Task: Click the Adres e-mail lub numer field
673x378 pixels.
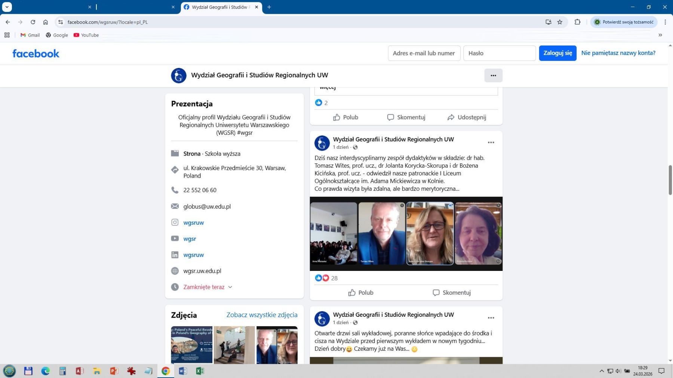Action: [x=424, y=53]
